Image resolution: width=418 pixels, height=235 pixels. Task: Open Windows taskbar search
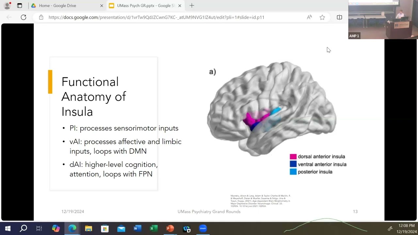point(24,228)
